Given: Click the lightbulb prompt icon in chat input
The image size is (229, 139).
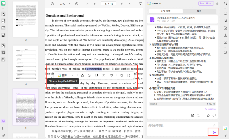Looking at the screenshot, I should (214, 126).
